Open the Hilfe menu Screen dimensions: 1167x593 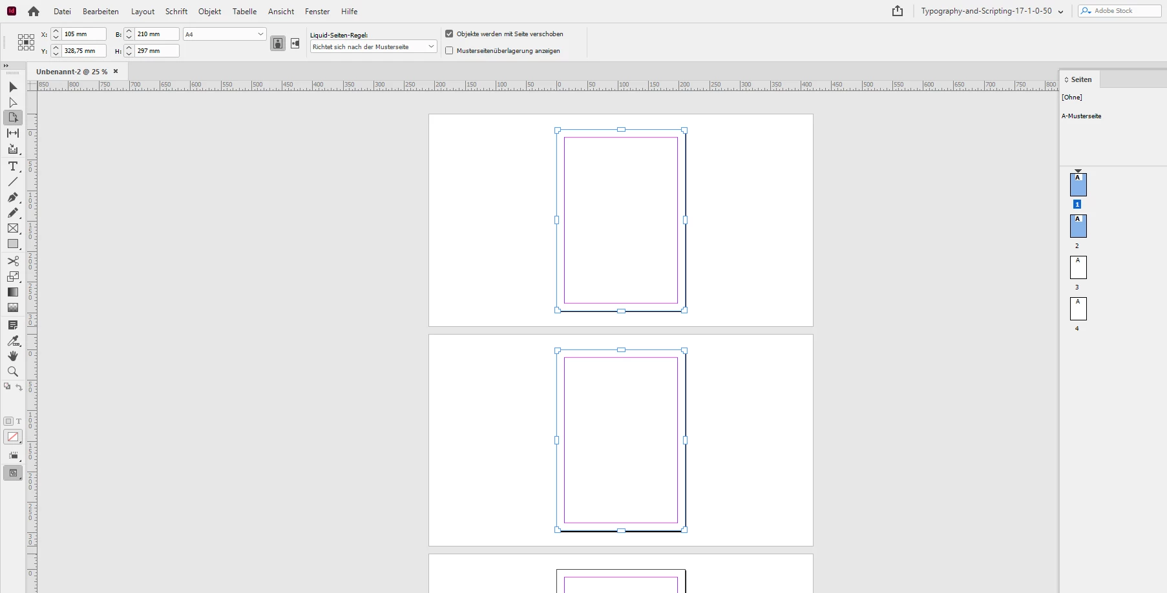click(x=350, y=12)
